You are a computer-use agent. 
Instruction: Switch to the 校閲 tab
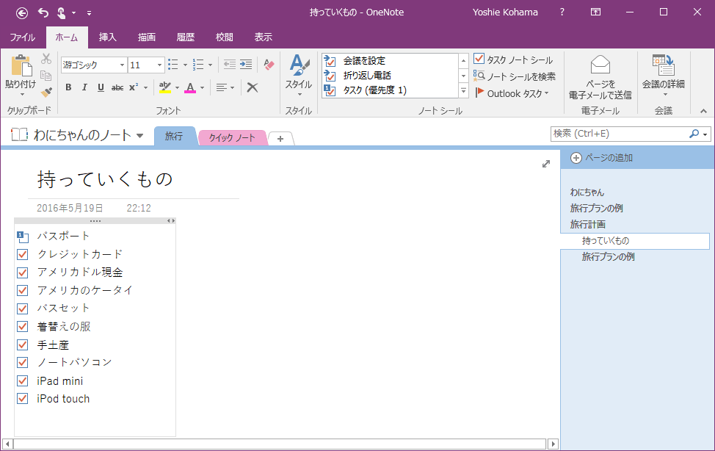coord(224,37)
